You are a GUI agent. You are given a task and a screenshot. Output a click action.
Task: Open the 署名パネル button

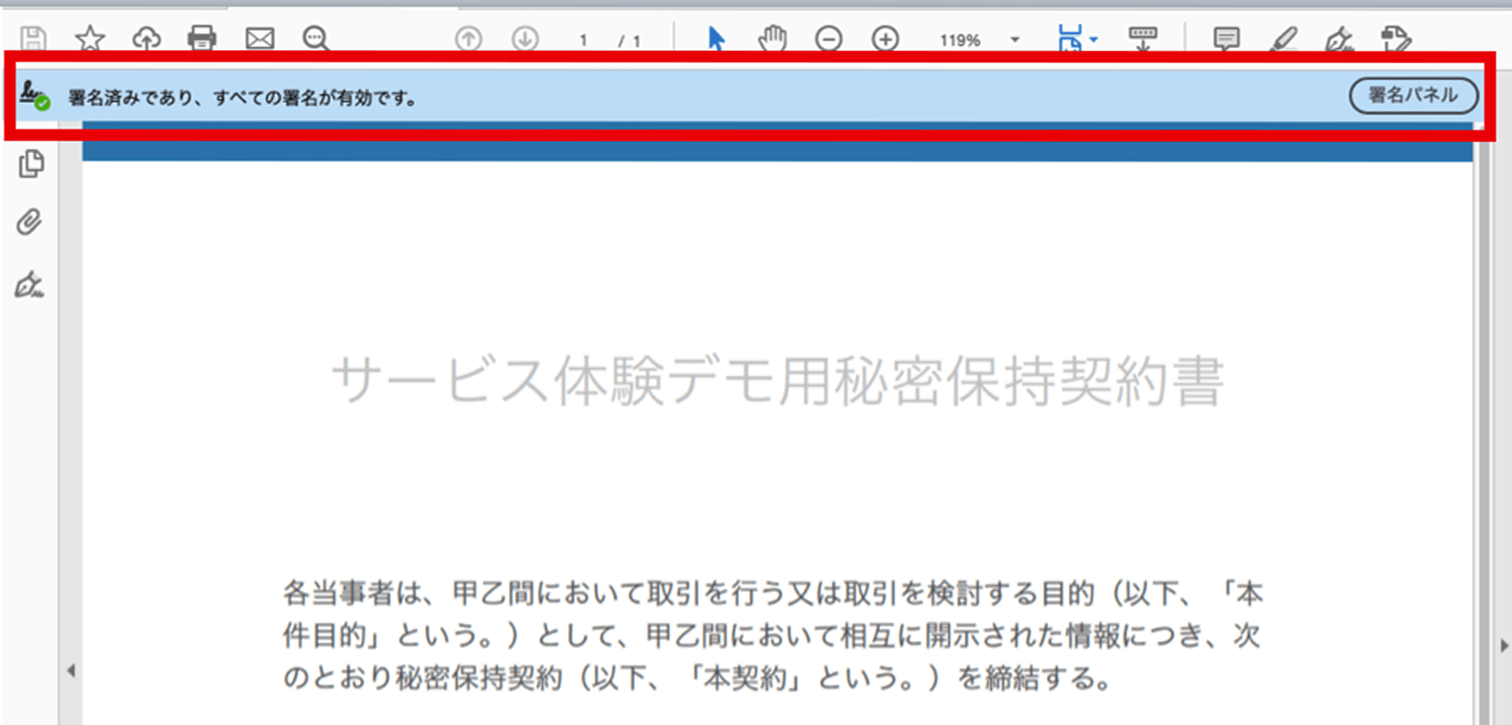1414,95
